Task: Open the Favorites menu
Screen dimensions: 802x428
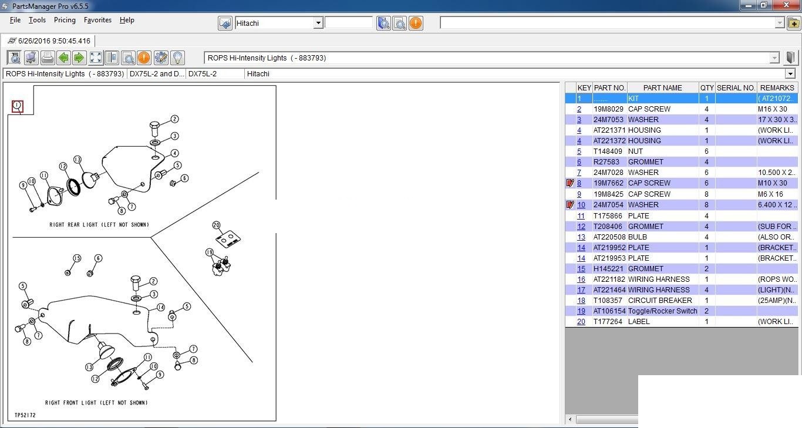Action: pyautogui.click(x=97, y=20)
